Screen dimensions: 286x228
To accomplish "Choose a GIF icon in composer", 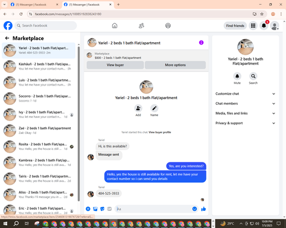I will click(109, 209).
